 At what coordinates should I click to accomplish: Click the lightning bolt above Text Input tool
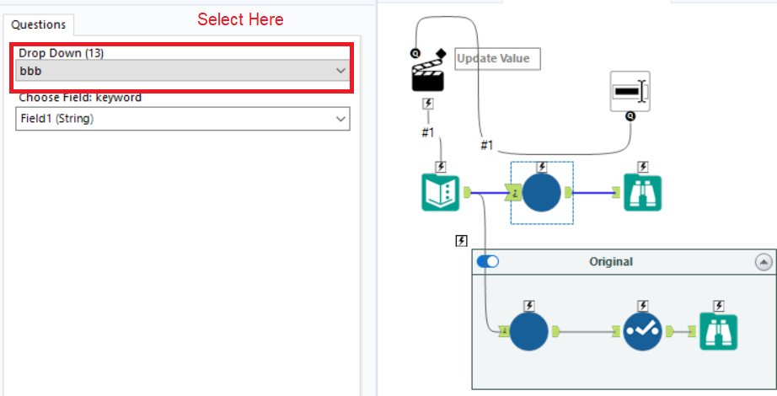coord(440,167)
